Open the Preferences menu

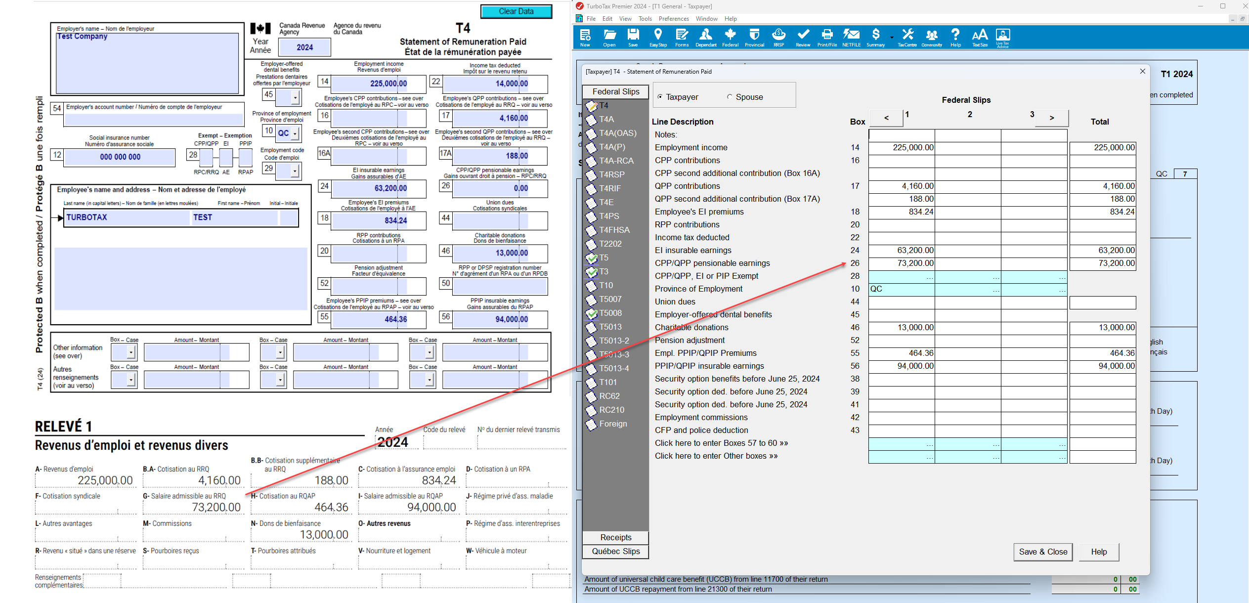674,19
